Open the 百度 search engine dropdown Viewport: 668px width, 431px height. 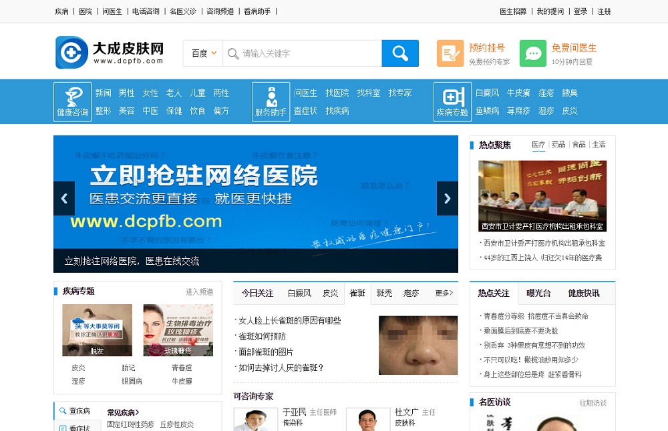(x=203, y=53)
